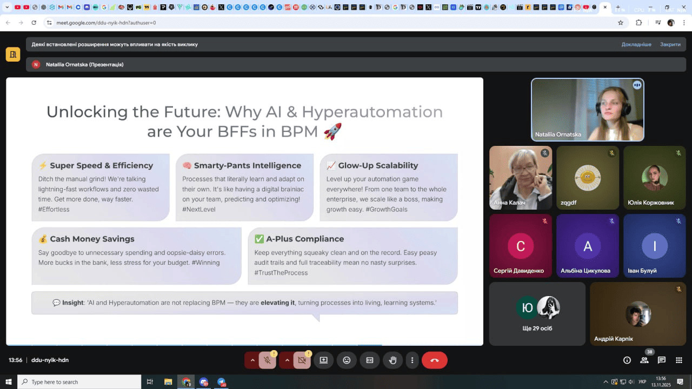Viewport: 692px width, 389px height.
Task: Show the participants list with 38 badge
Action: [x=644, y=360]
